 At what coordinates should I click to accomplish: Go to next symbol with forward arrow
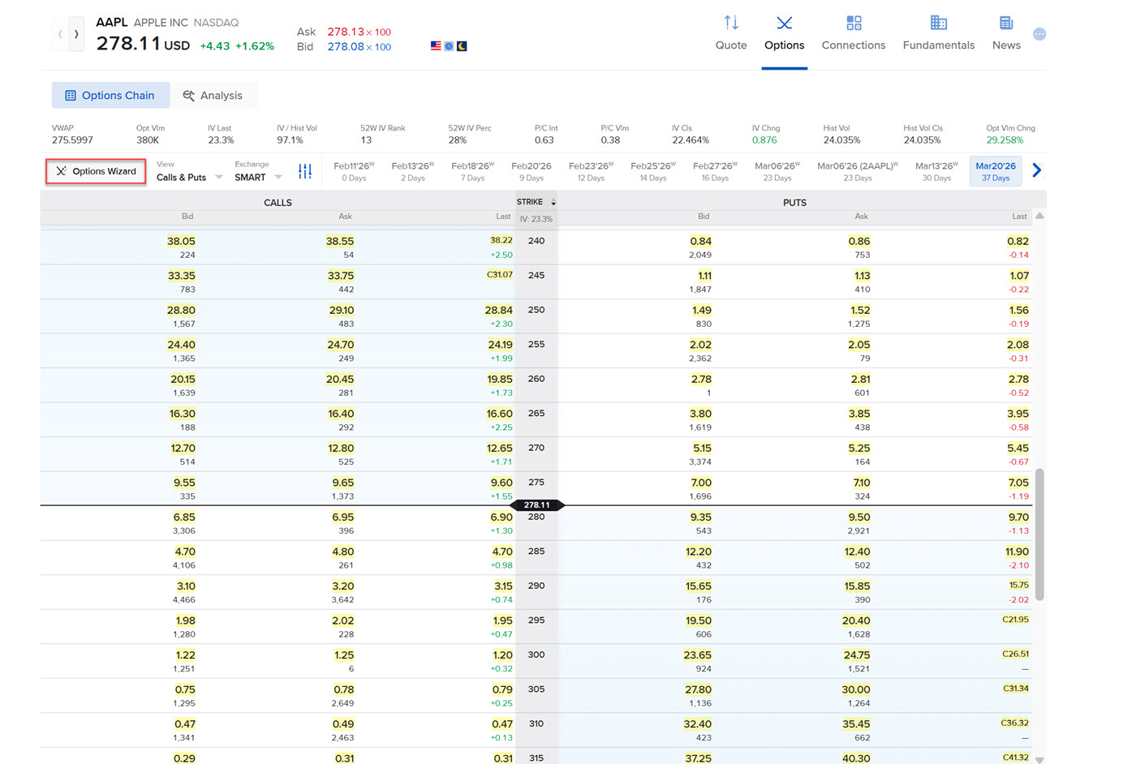[76, 34]
